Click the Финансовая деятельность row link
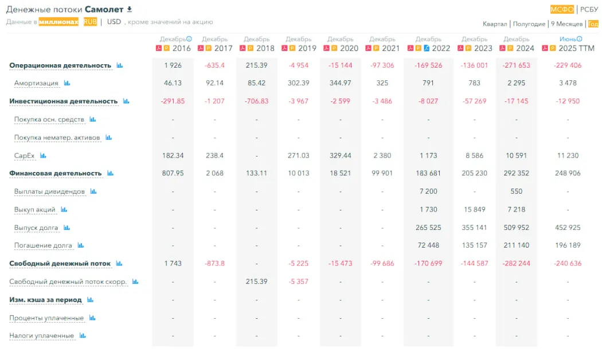 pyautogui.click(x=55, y=173)
